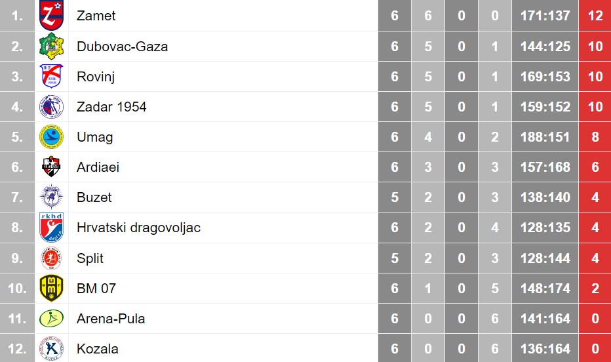This screenshot has height=362, width=611.
Task: Select the Hrvatski dragovoljac team name
Action: coord(138,228)
